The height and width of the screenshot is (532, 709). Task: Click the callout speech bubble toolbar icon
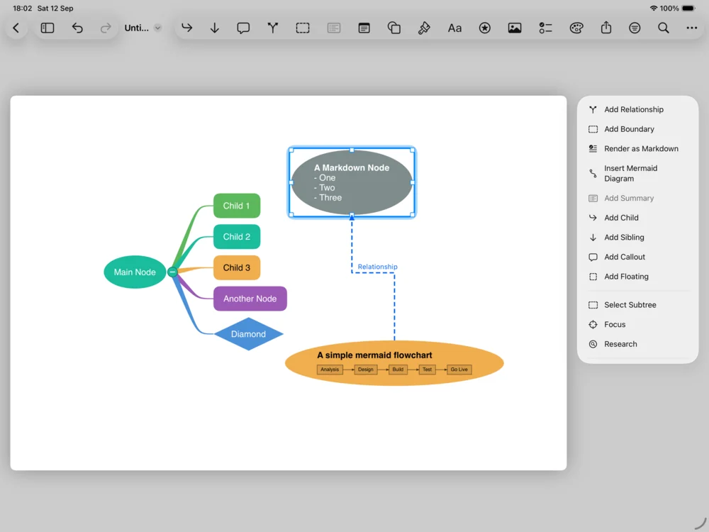click(x=243, y=28)
